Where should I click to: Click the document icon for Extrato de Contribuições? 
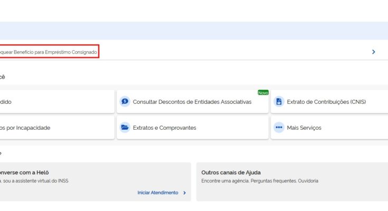pos(279,102)
